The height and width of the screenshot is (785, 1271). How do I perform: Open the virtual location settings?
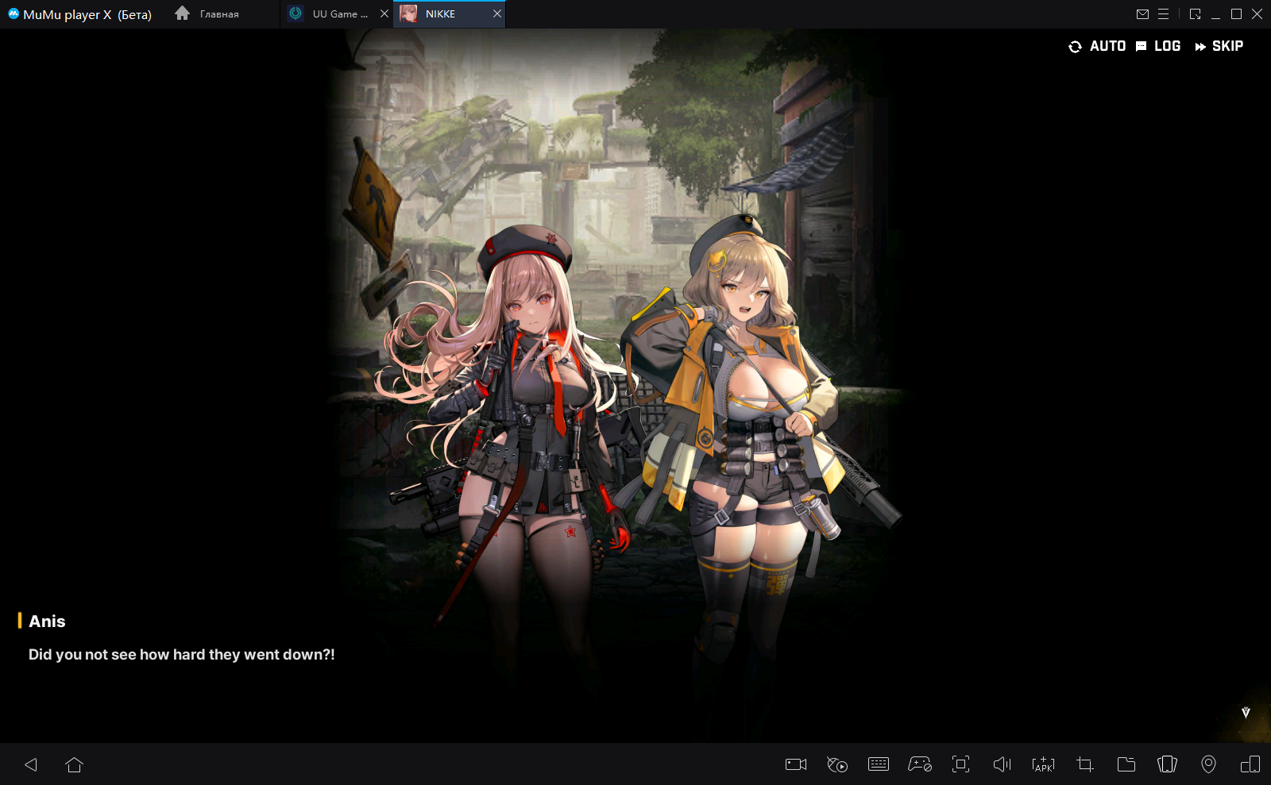click(1208, 764)
